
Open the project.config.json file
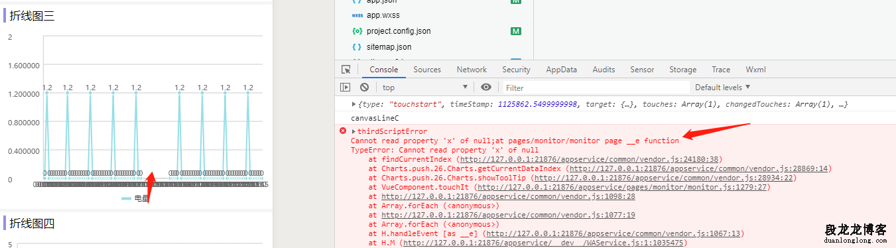click(x=399, y=31)
